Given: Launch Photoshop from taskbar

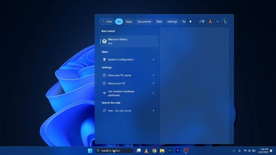Looking at the screenshot, I should 170,151.
